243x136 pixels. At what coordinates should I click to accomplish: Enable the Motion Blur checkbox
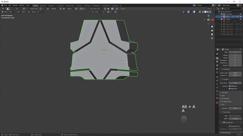tap(222, 102)
